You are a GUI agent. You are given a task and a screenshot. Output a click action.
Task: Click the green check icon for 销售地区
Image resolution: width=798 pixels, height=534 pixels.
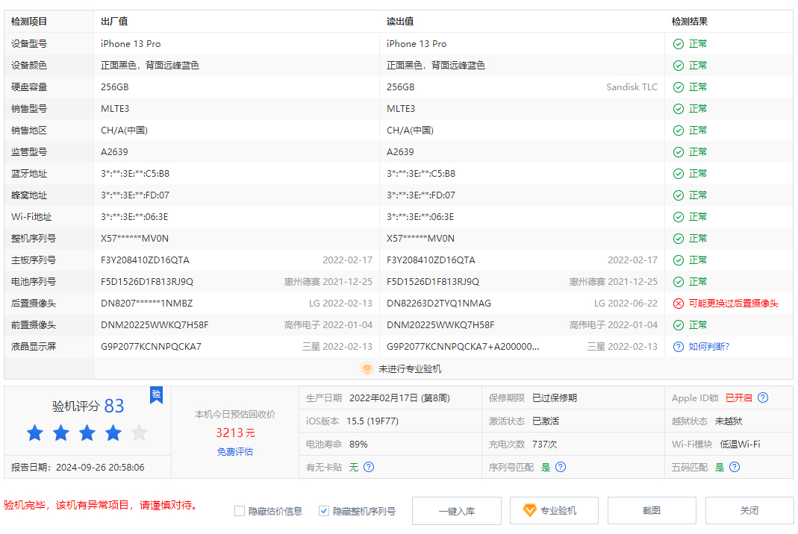[x=679, y=131]
